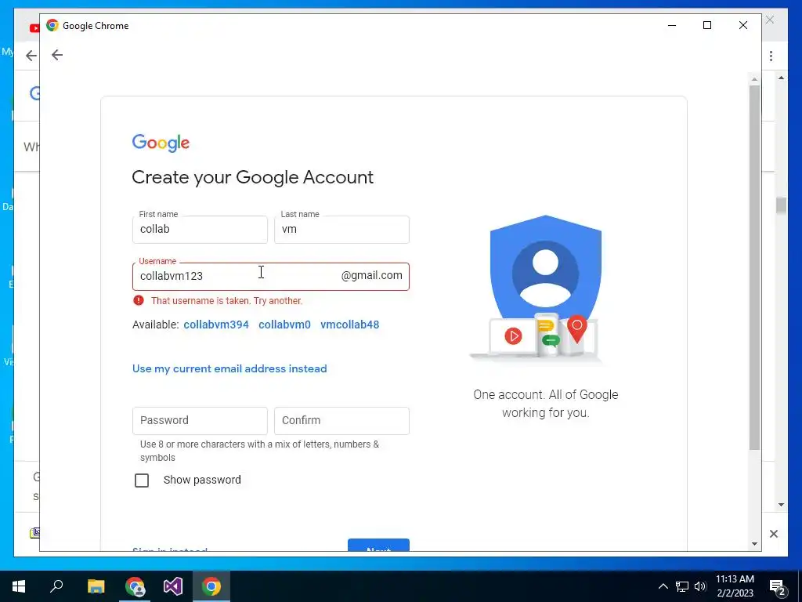Launch Visual Studio from the taskbar
Viewport: 802px width, 602px height.
pos(173,586)
